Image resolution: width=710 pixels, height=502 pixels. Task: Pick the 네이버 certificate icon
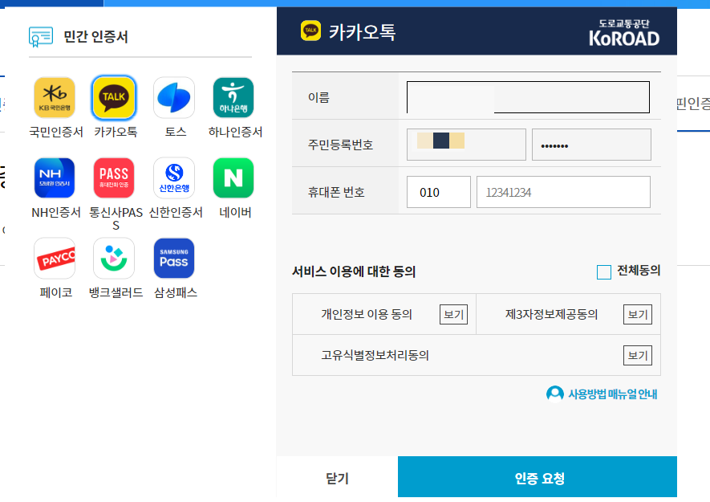pyautogui.click(x=233, y=178)
